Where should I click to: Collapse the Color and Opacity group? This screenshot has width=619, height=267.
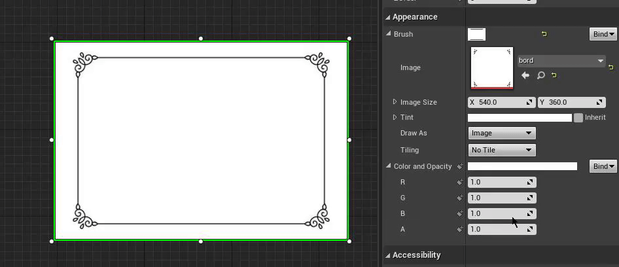pyautogui.click(x=389, y=166)
